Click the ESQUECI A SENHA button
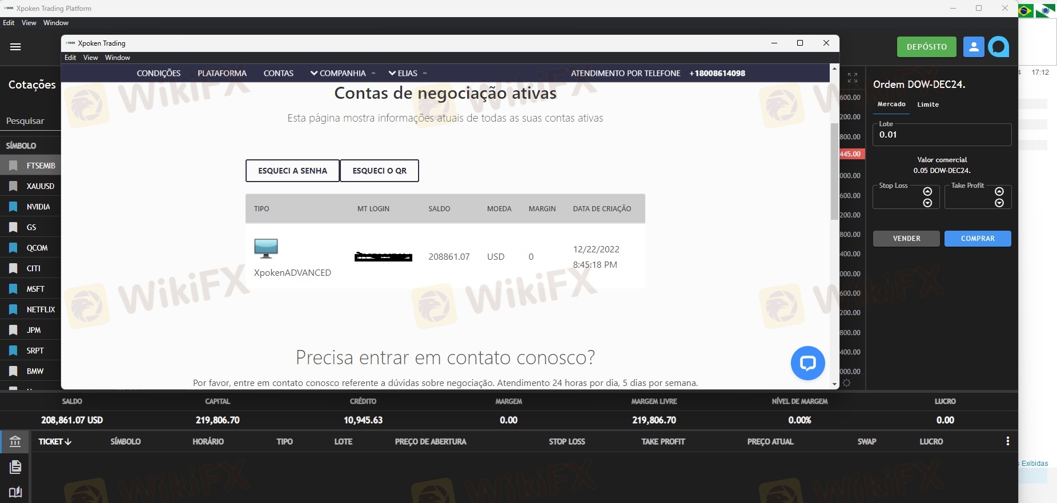The image size is (1057, 503). (x=292, y=171)
